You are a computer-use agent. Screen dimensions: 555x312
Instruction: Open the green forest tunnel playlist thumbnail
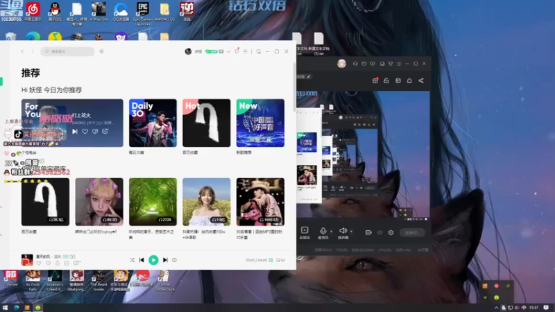[153, 202]
